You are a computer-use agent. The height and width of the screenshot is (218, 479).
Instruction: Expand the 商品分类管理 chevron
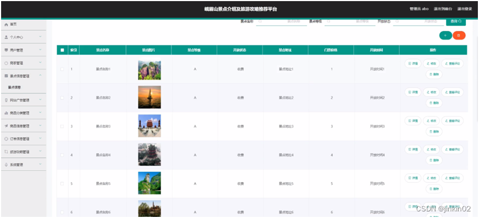pyautogui.click(x=40, y=113)
